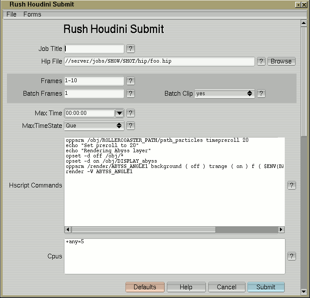The height and width of the screenshot is (298, 310).
Task: Click the Browse button for Hip File
Action: click(x=281, y=61)
